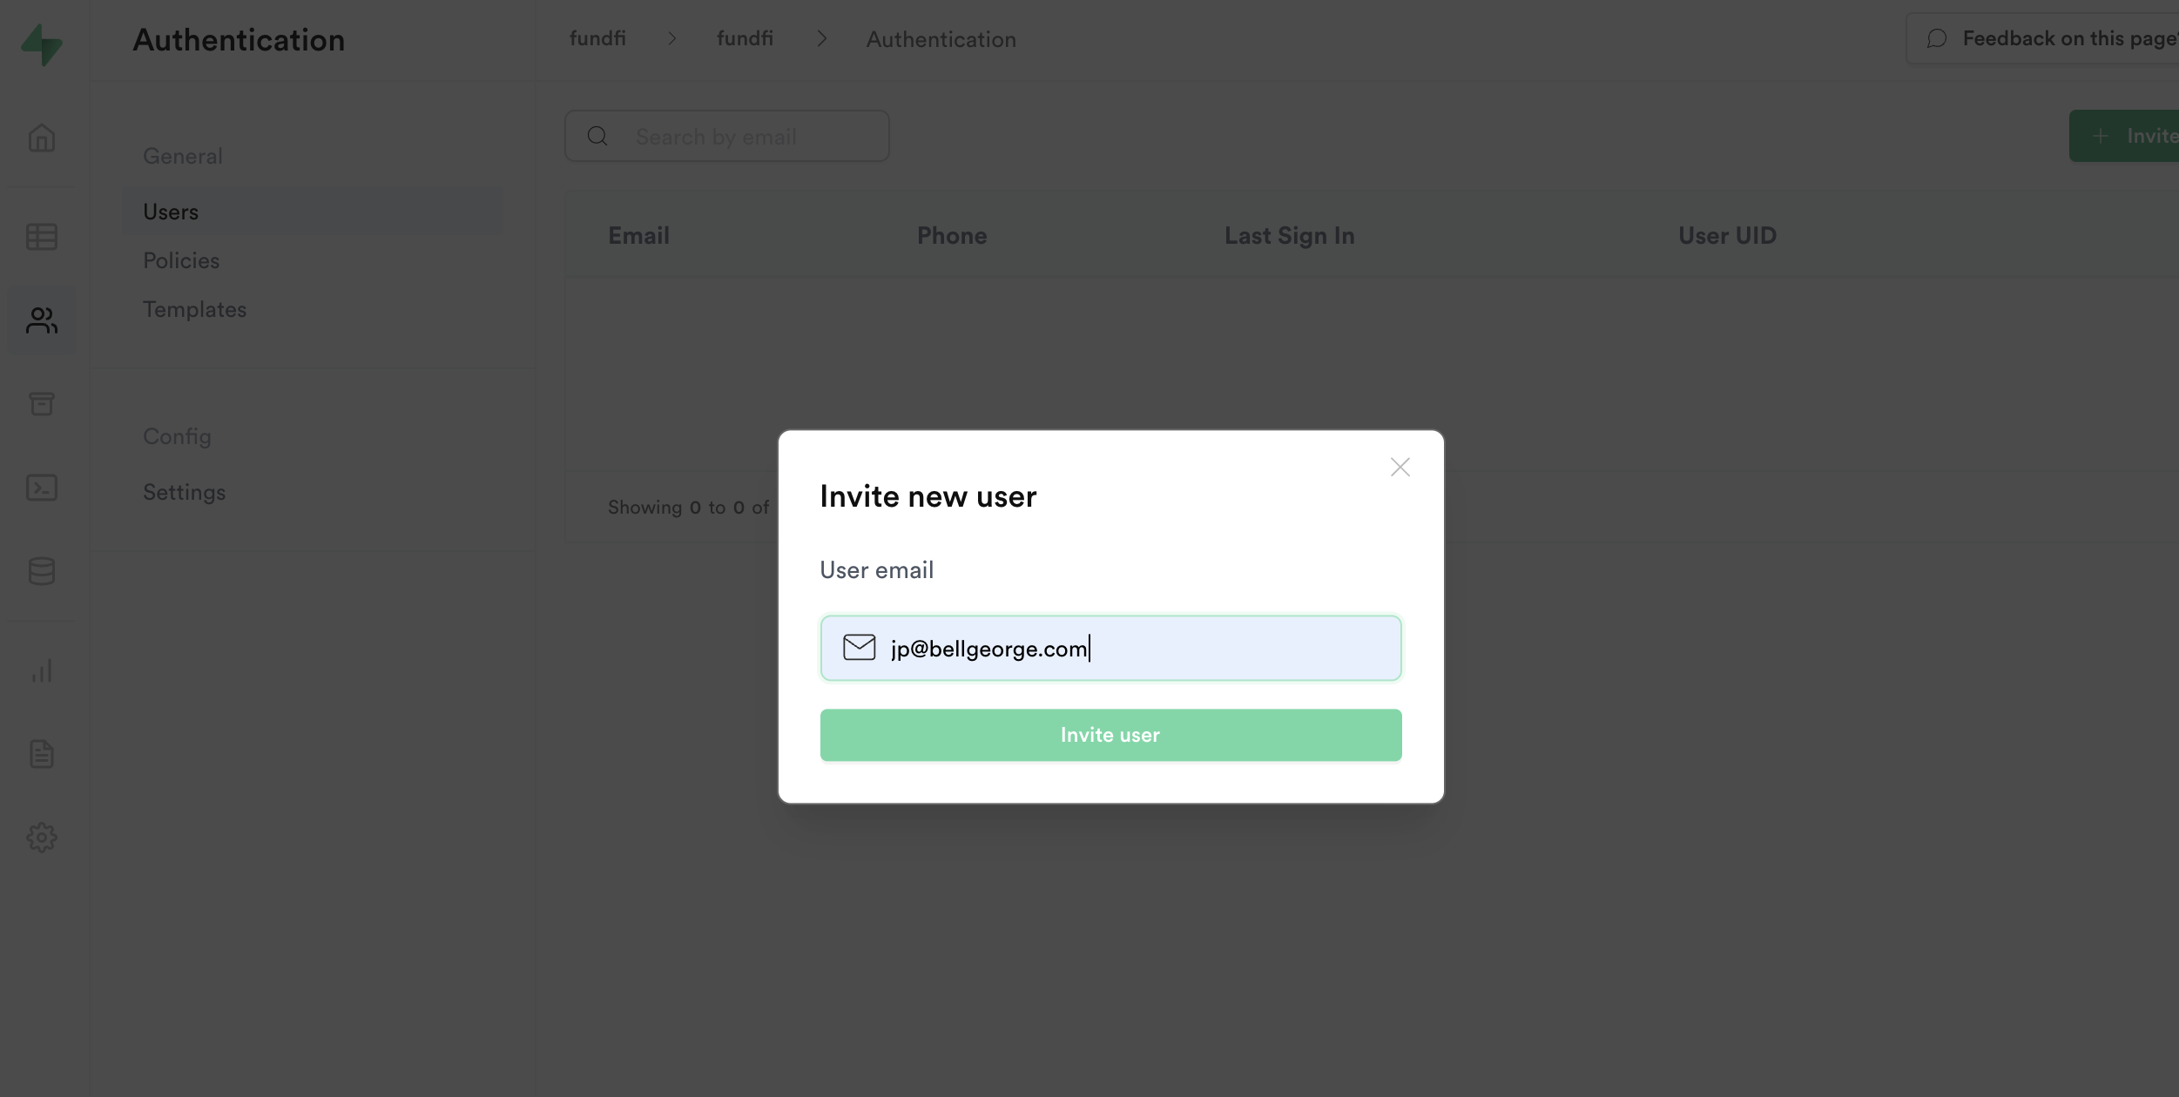Screen dimensions: 2179x1097
Task: Open the Database icon in sidebar
Action: 41,571
